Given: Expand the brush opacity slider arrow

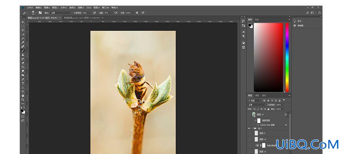Looking at the screenshot, I should point(90,13).
